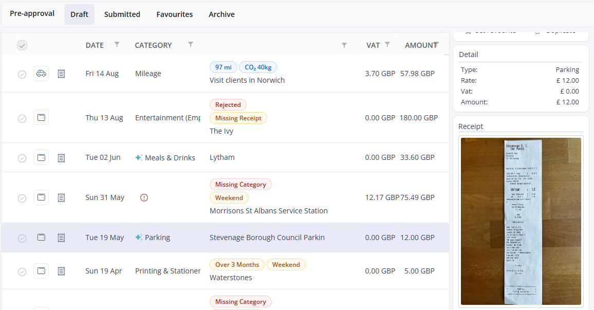594x310 pixels.
Task: Open the receipt icon on the Waterstones row
Action: 61,271
